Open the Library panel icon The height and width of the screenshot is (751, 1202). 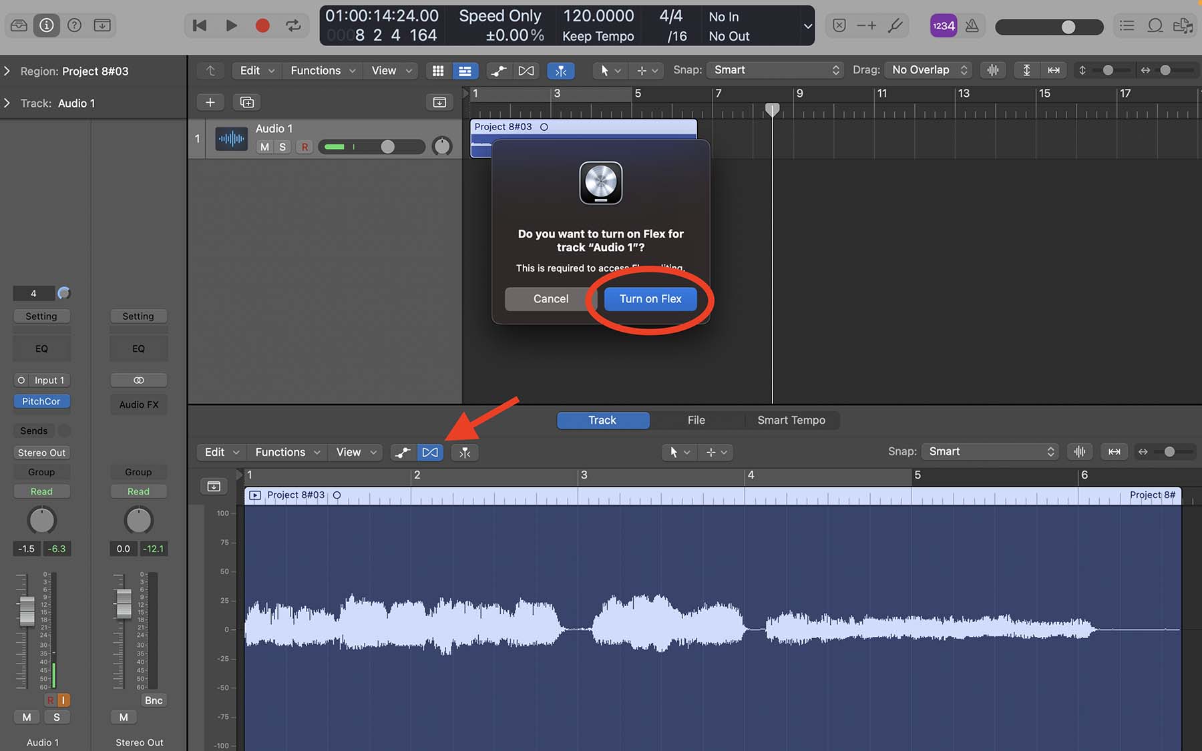(19, 25)
